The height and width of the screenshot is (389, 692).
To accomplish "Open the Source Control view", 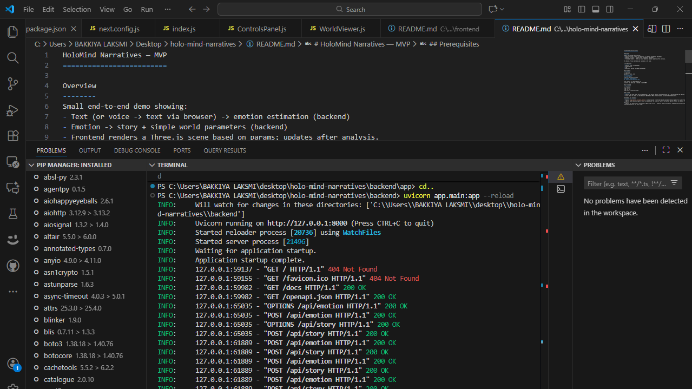I will [12, 83].
